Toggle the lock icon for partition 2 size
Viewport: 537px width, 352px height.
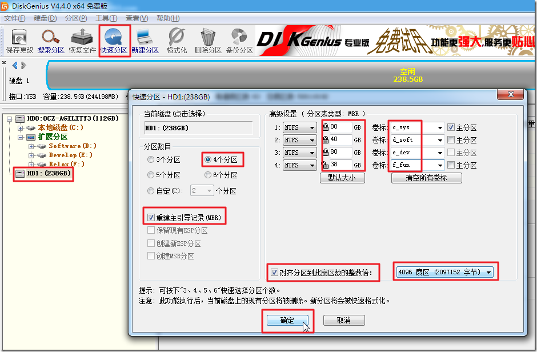pyautogui.click(x=326, y=139)
